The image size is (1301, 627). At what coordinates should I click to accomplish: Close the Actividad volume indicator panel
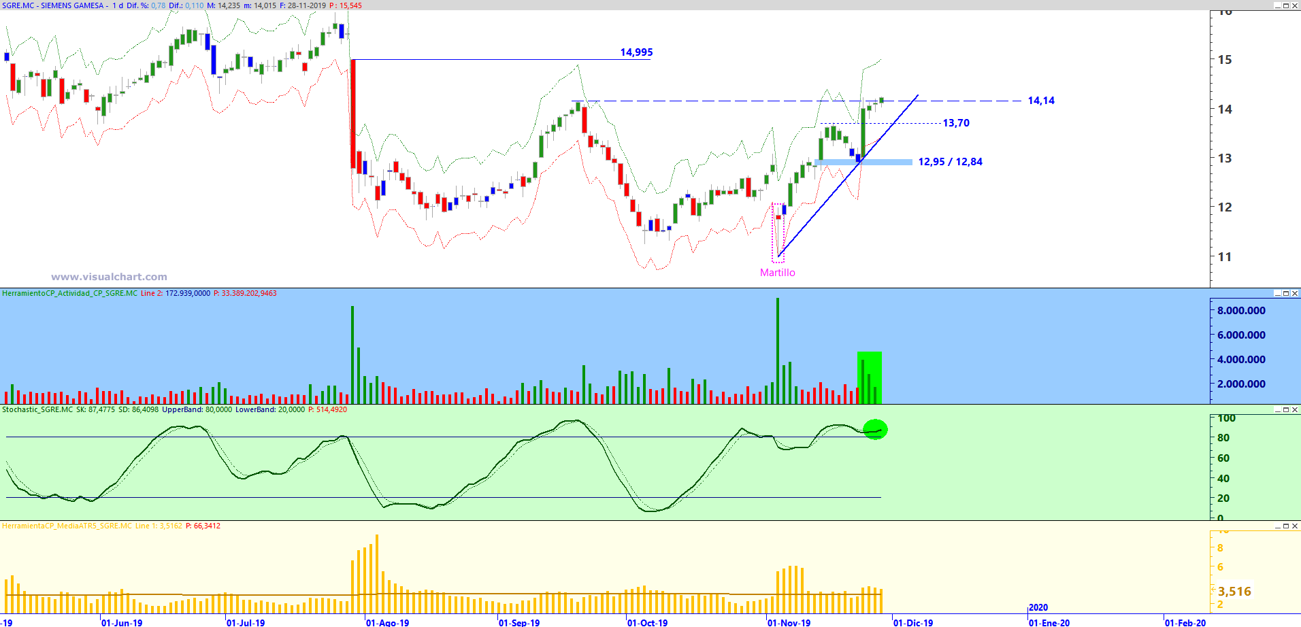1295,293
